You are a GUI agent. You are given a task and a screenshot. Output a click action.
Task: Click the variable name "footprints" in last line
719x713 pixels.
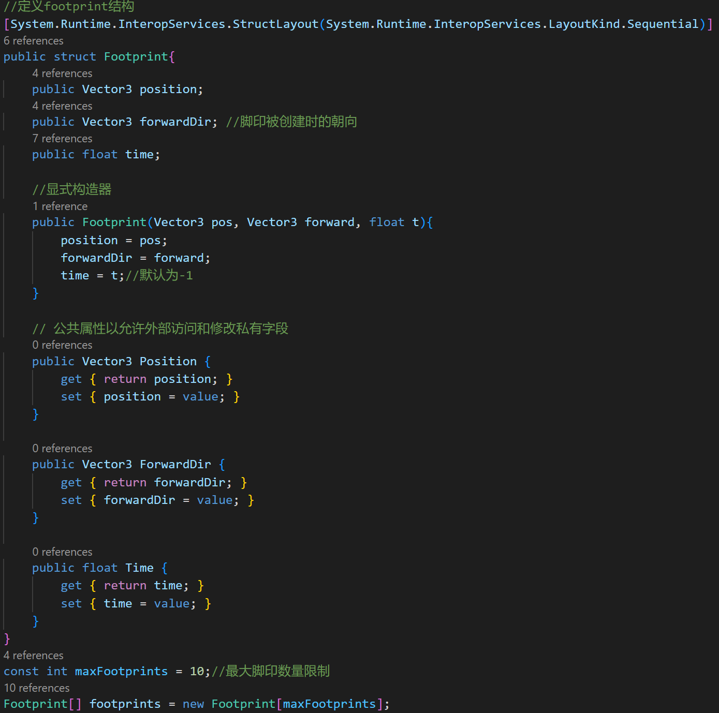coord(125,704)
